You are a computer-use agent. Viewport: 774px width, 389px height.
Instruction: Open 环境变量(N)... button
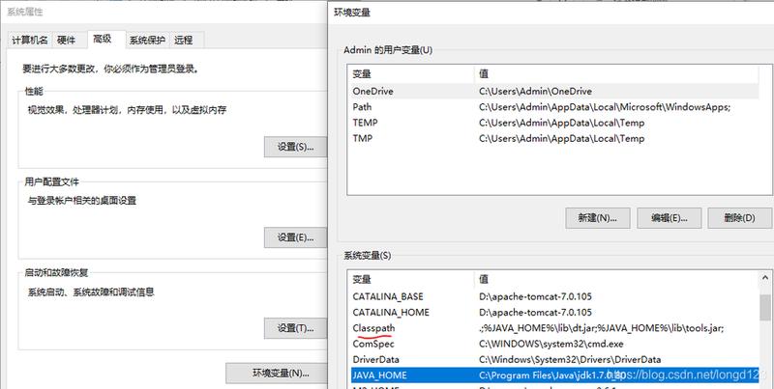[x=277, y=374]
